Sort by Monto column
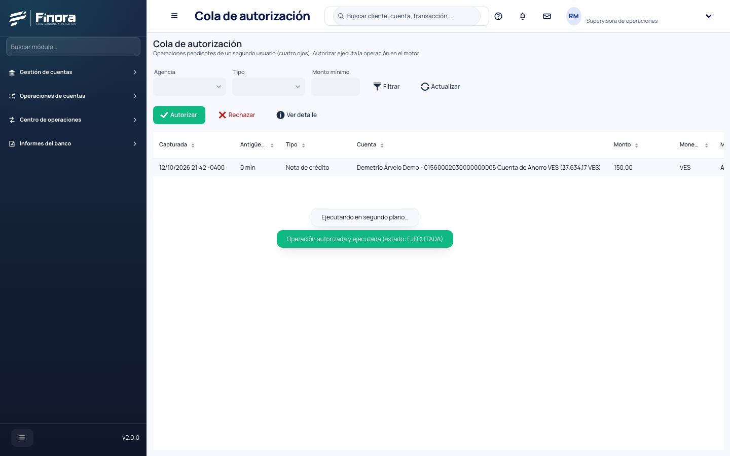Viewport: 730px width, 456px height. click(x=636, y=145)
